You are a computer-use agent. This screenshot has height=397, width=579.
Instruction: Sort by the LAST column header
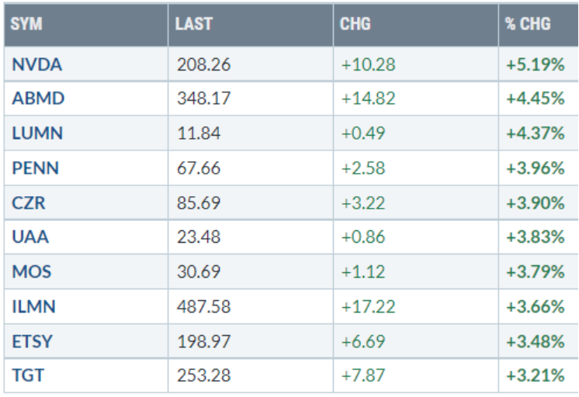click(193, 24)
